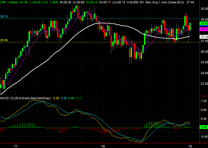Select the 29.10 resistance line label
The height and width of the screenshot is (148, 208).
pyautogui.click(x=4, y=17)
